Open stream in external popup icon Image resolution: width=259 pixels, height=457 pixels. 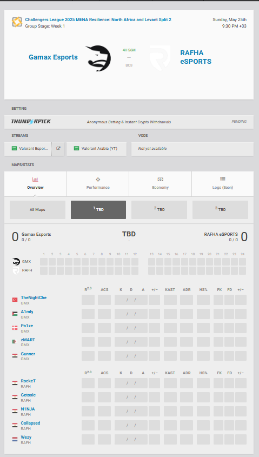58,148
